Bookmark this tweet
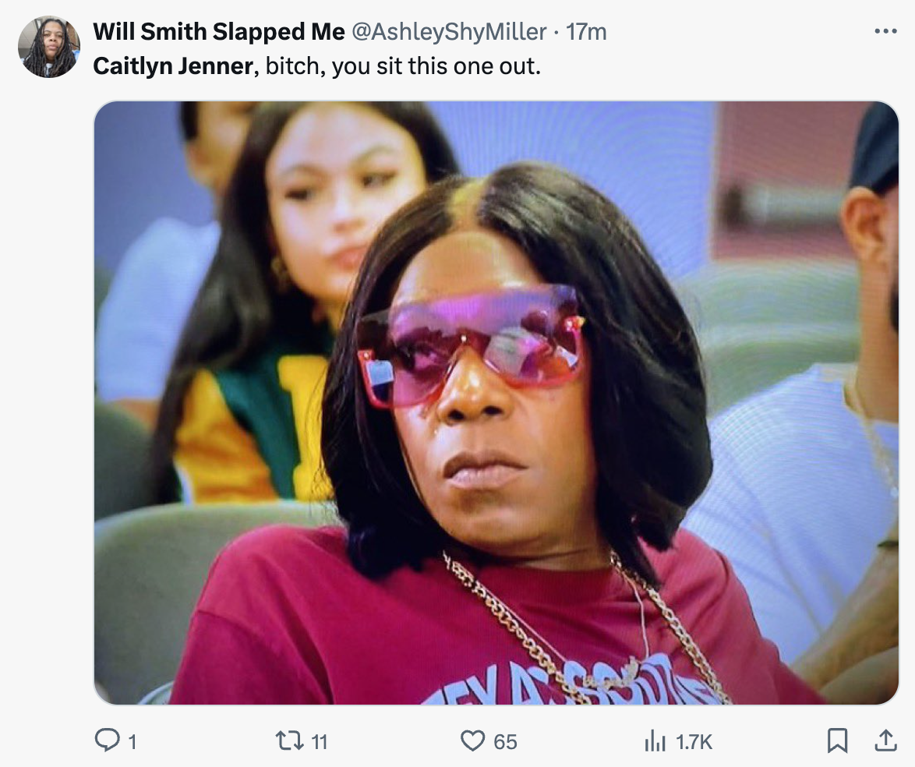 pyautogui.click(x=836, y=740)
